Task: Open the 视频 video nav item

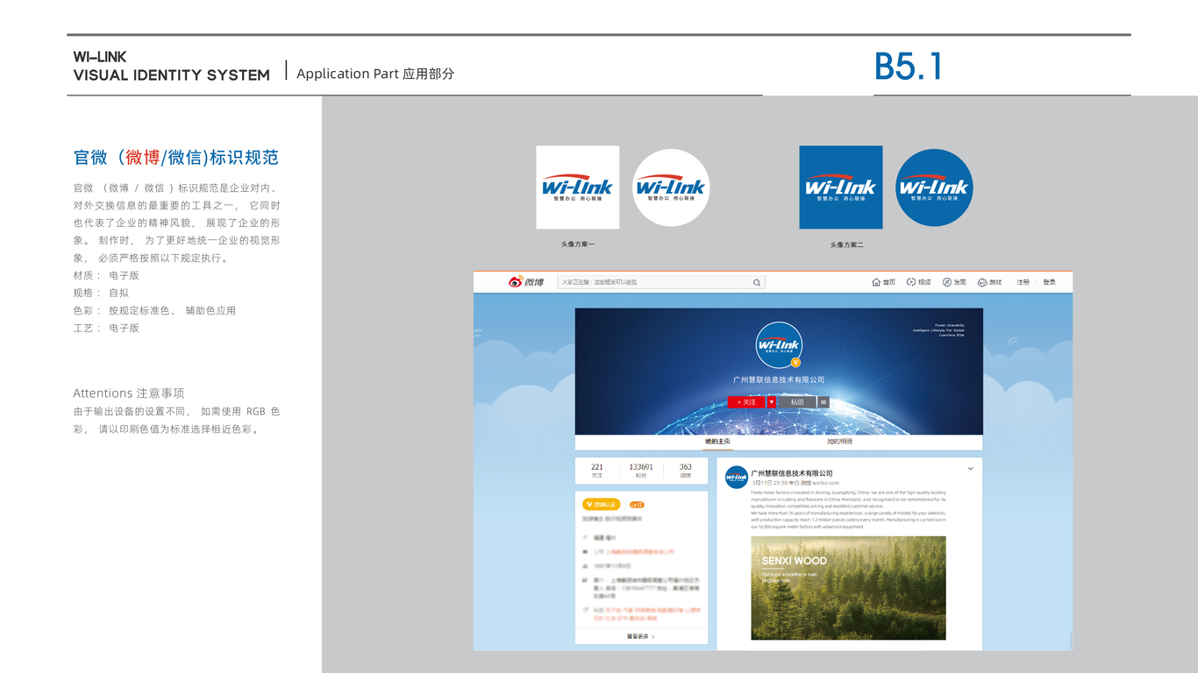Action: 919,282
